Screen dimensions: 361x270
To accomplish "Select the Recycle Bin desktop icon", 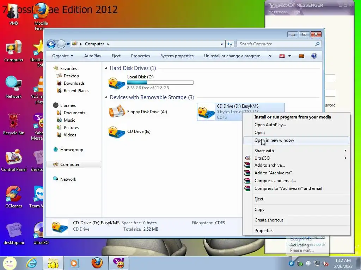I will [14, 124].
